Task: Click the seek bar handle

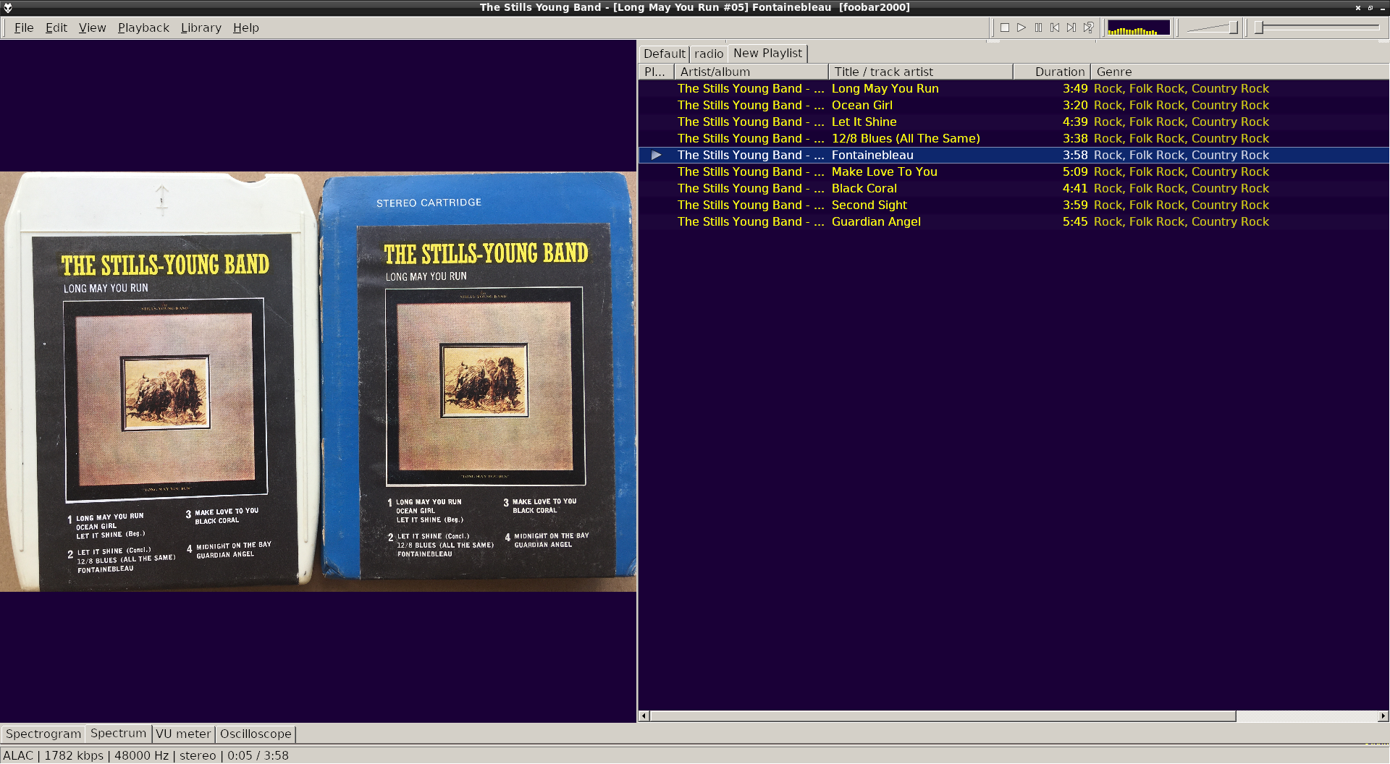Action: pos(1259,27)
